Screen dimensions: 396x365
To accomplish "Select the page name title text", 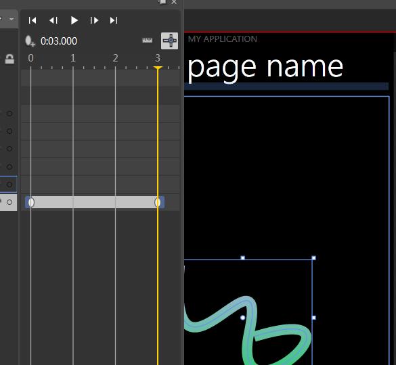I will [265, 68].
